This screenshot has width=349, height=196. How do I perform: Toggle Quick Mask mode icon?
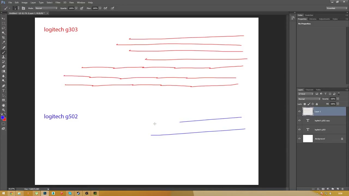pos(4,124)
